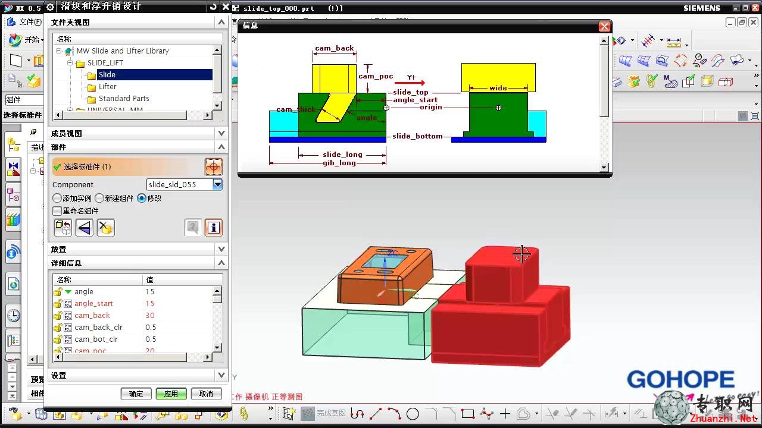Click the remove component icon
762x428 pixels.
(105, 227)
